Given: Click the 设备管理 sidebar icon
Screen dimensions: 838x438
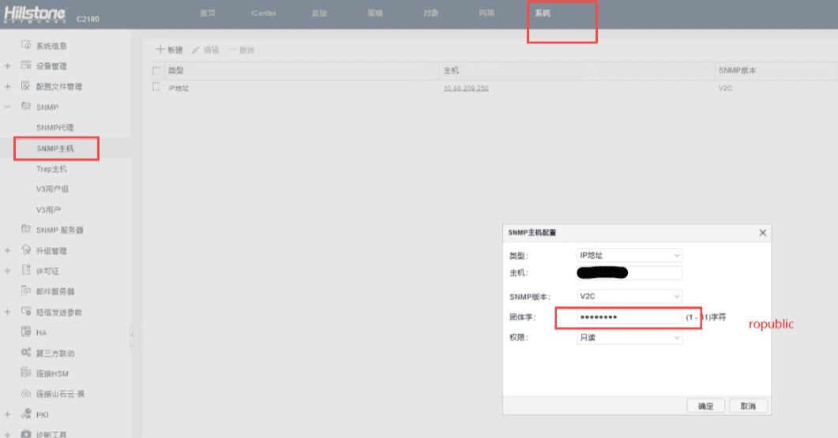Looking at the screenshot, I should click(x=25, y=66).
